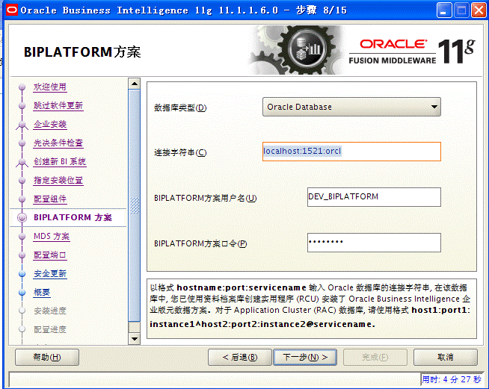The width and height of the screenshot is (489, 389).
Task: Click the scroll up arrow of steps list
Action: 135,84
